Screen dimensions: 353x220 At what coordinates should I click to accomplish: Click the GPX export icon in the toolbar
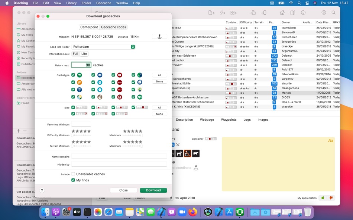click(x=211, y=13)
